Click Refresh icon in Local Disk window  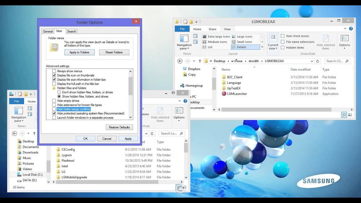152,133
